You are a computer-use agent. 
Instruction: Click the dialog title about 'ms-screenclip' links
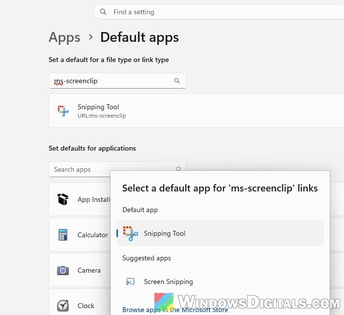(x=220, y=188)
